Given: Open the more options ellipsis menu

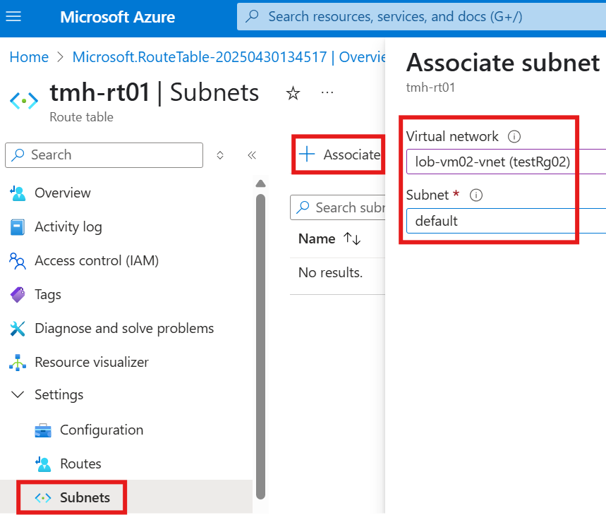Looking at the screenshot, I should [x=327, y=92].
